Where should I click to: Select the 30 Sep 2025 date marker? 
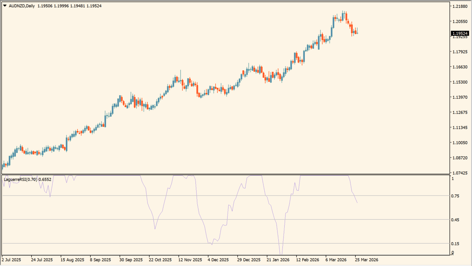pyautogui.click(x=131, y=259)
